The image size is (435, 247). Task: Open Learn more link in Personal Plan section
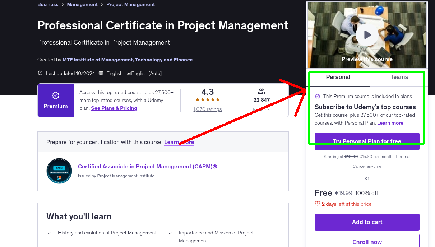[390, 123]
